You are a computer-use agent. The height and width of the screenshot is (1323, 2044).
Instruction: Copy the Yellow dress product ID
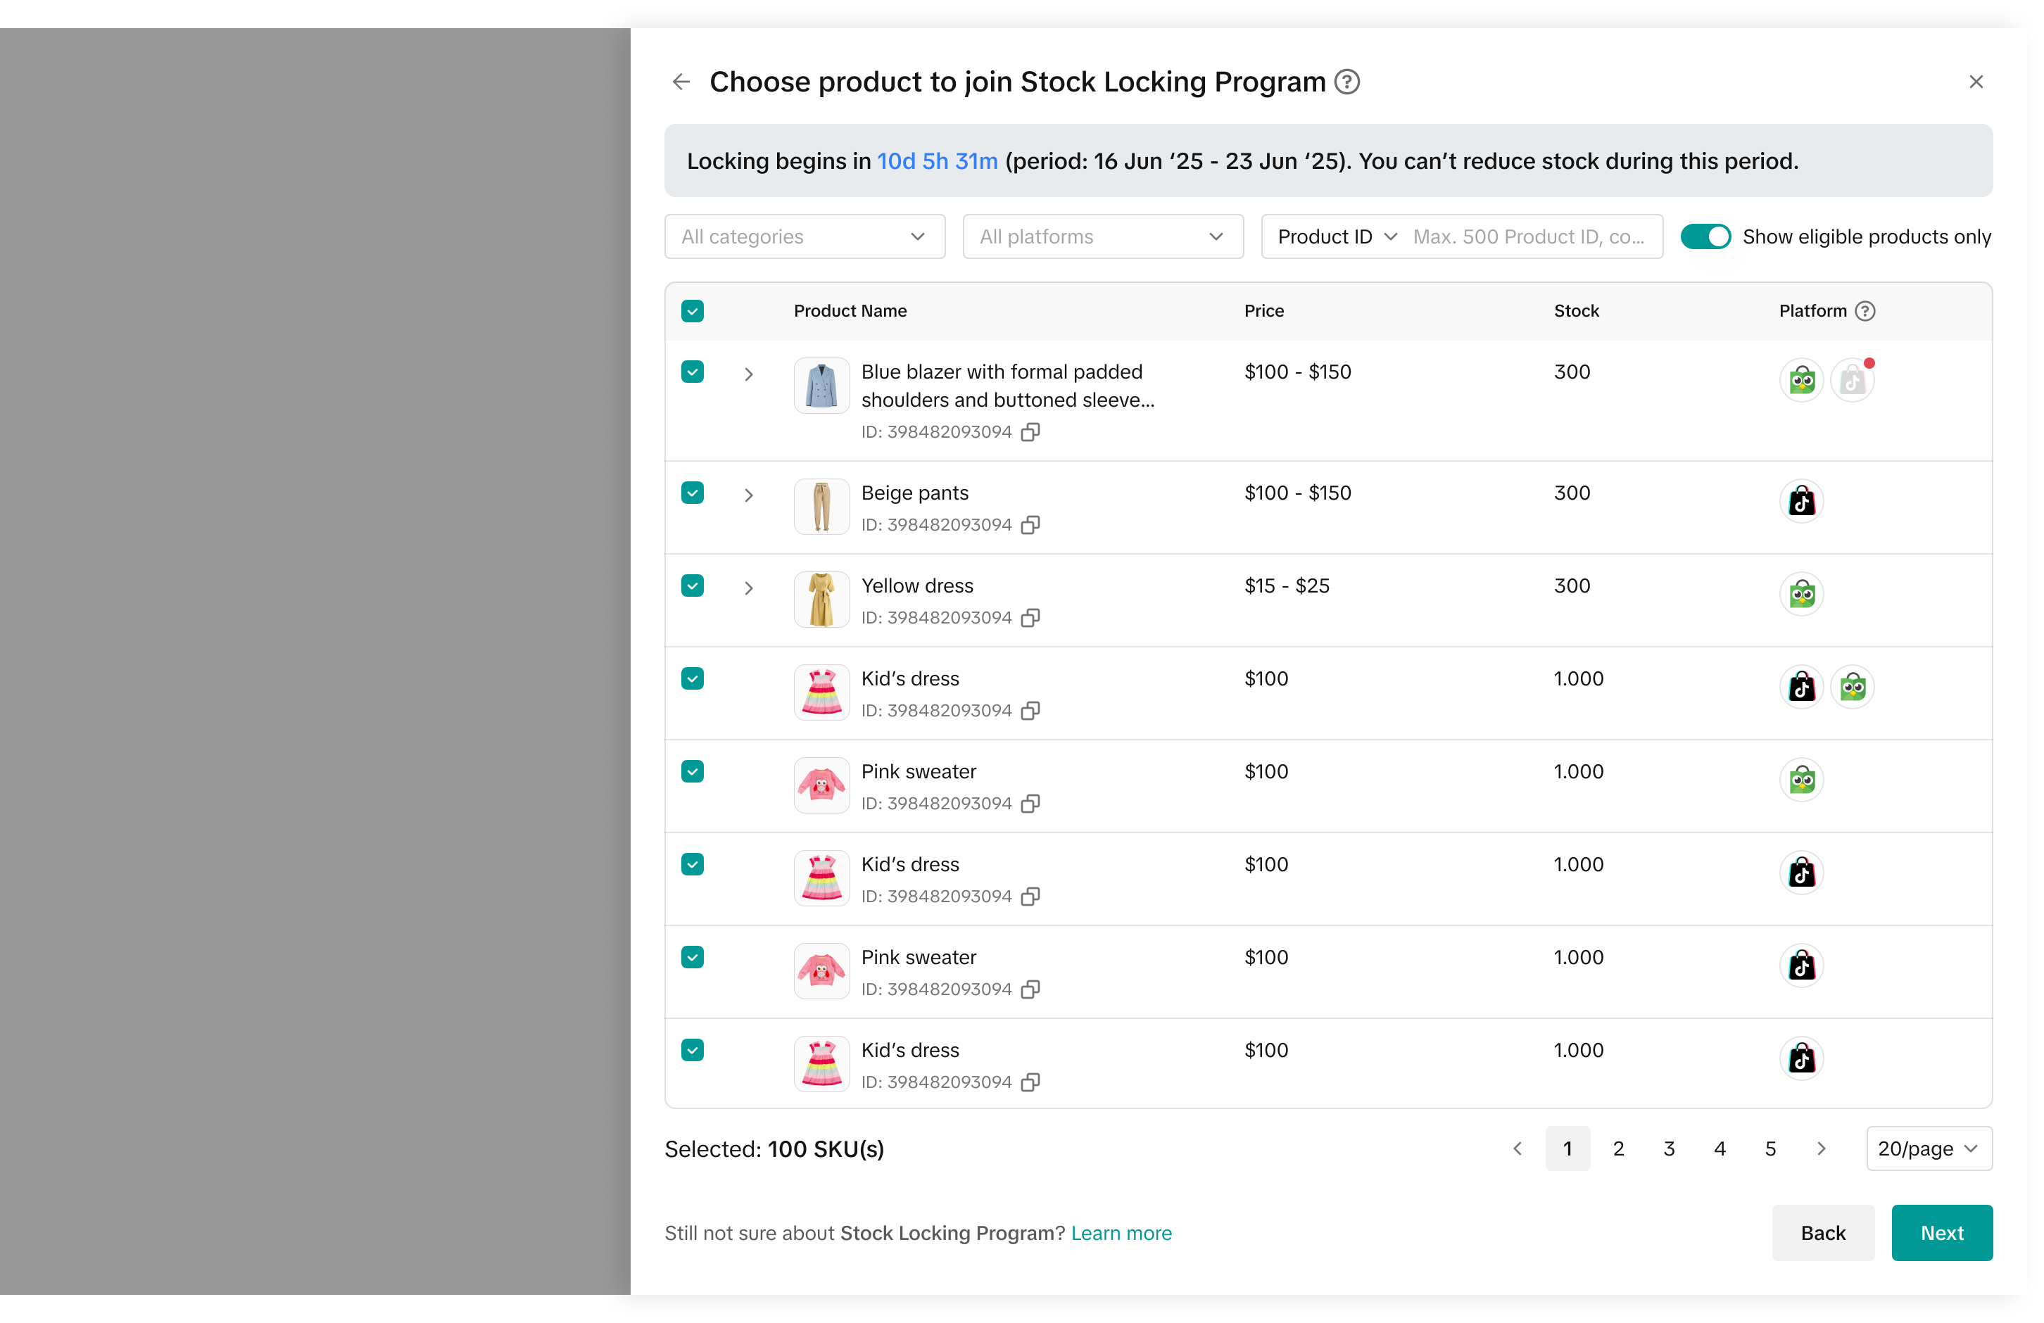[1030, 617]
